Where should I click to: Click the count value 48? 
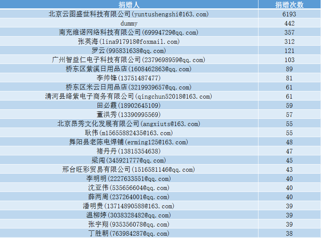289,142
